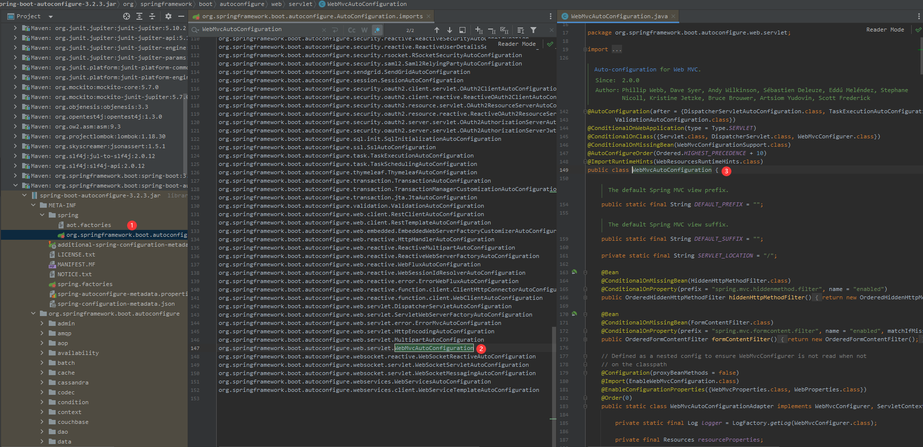Click highlighted WebMvcAutoConfiguration on line 147
Image resolution: width=923 pixels, height=447 pixels.
point(434,348)
